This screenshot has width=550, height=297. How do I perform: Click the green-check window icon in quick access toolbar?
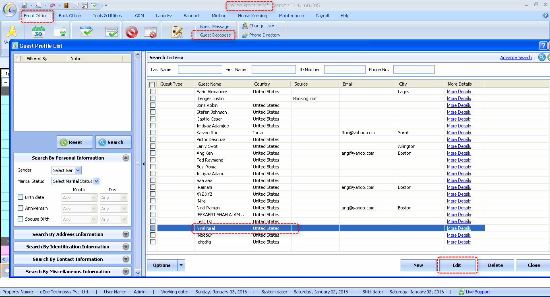(94, 5)
